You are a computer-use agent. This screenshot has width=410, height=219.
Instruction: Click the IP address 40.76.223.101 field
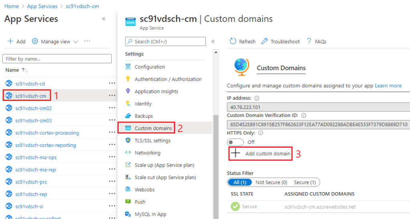click(318, 107)
